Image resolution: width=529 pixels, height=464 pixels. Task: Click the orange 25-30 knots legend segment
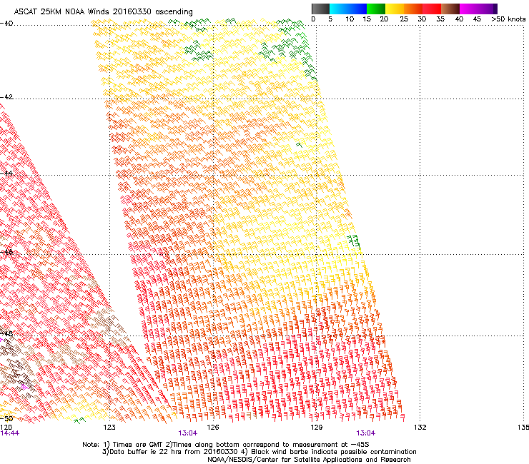click(413, 9)
